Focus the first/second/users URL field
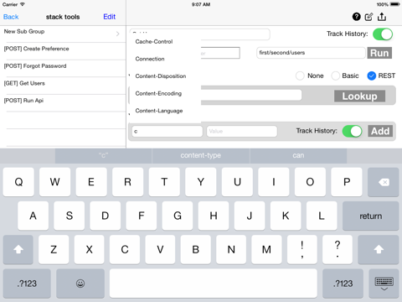This screenshot has width=402, height=302. coord(311,53)
